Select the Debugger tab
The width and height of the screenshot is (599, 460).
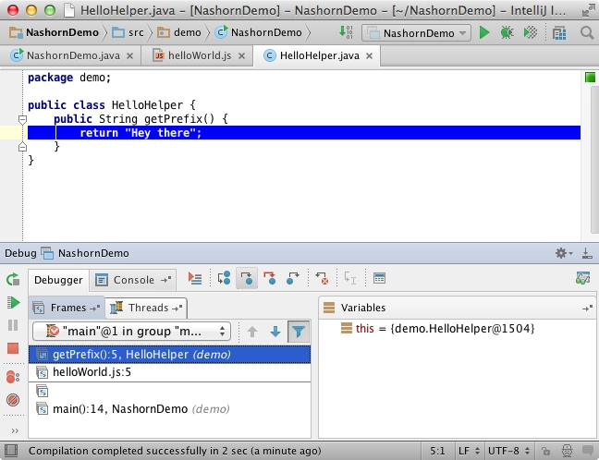point(58,280)
